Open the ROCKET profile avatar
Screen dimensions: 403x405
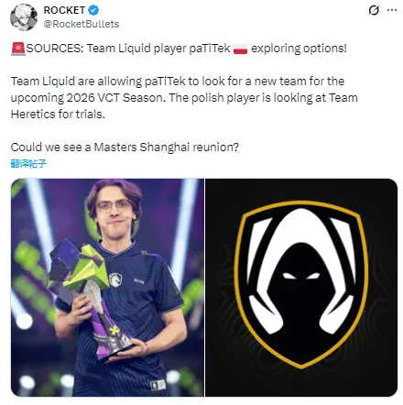coord(24,17)
